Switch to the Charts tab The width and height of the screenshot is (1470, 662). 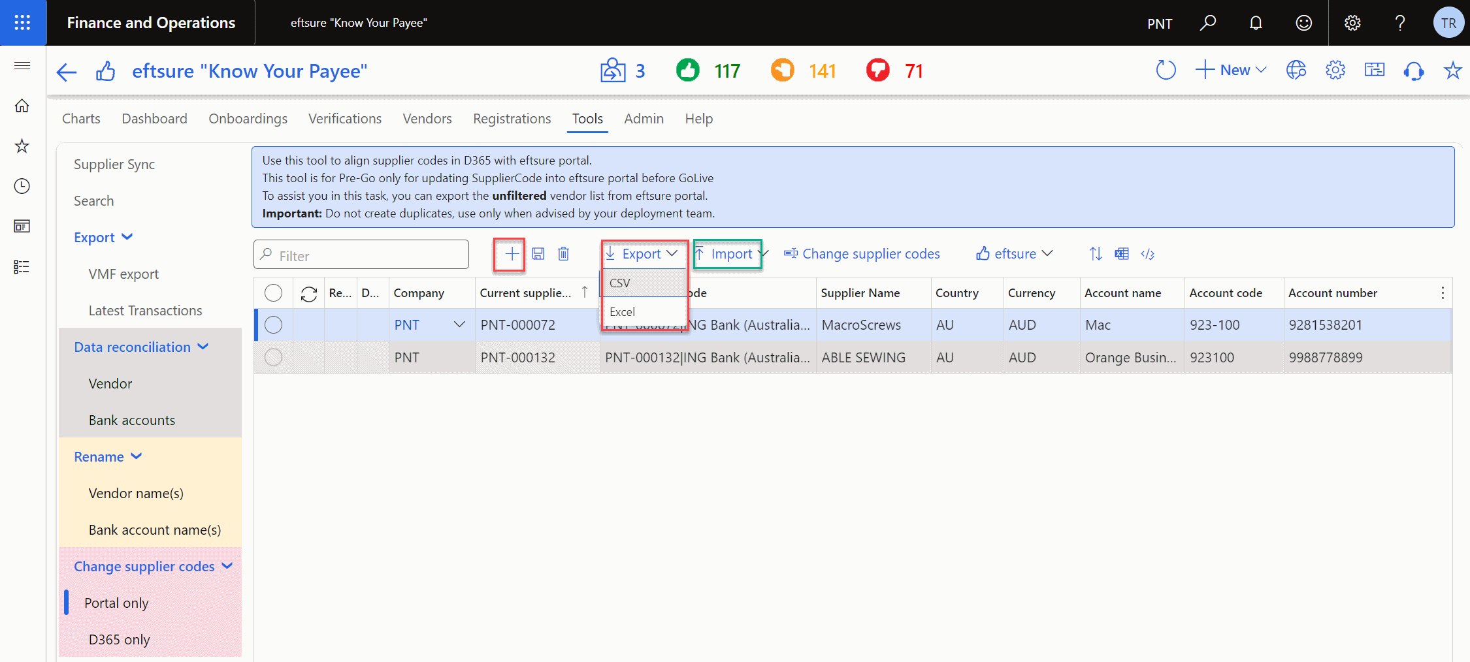coord(81,119)
